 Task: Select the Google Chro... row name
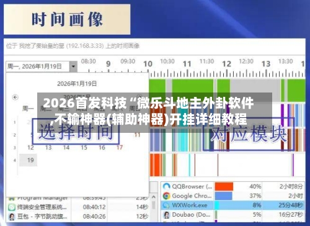point(192,196)
